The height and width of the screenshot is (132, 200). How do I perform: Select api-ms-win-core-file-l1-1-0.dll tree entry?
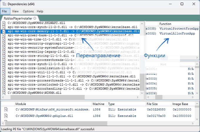coord(71,77)
